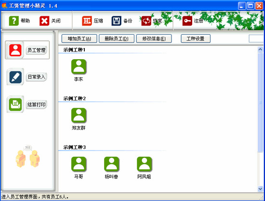
Task: Select employee 李东 avatar icon
Action: pyautogui.click(x=79, y=67)
